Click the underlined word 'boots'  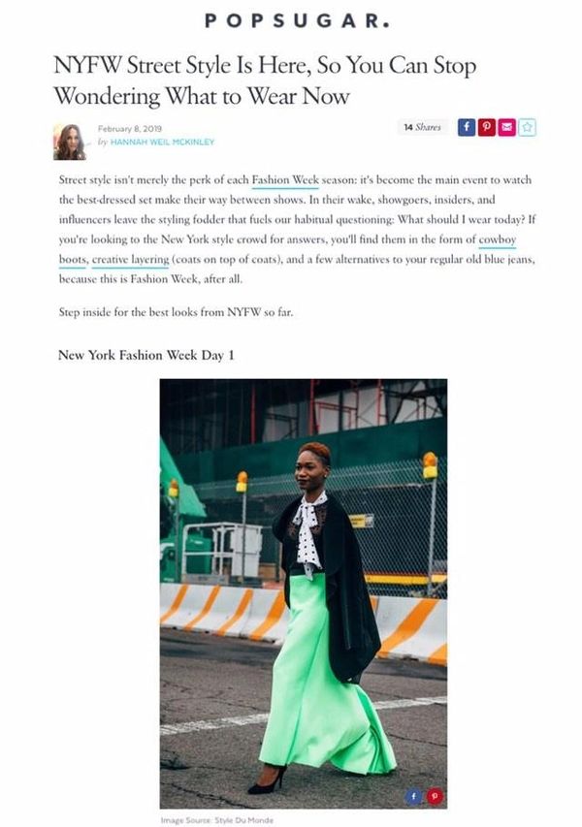coord(73,260)
